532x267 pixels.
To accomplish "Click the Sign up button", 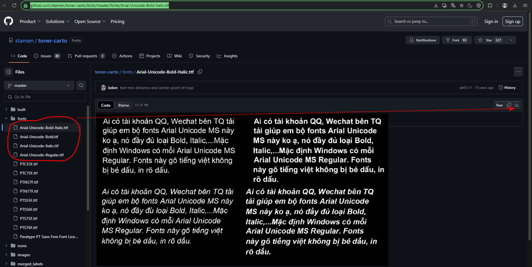I will pyautogui.click(x=512, y=21).
